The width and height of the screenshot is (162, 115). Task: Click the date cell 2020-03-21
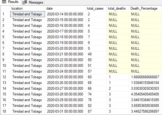[65, 54]
